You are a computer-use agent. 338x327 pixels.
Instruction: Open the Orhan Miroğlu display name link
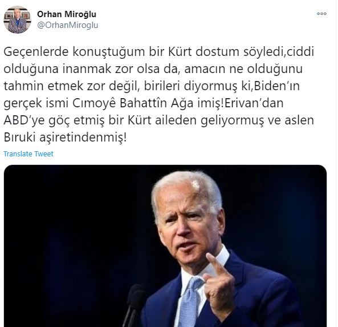67,14
